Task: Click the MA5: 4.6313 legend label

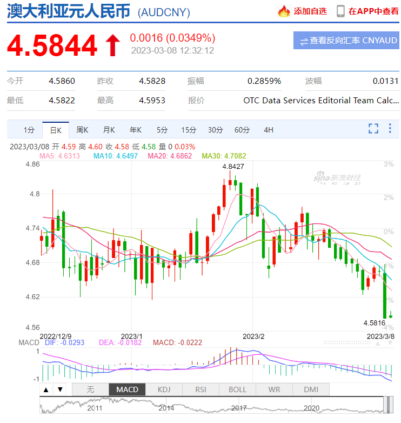Action: point(59,156)
